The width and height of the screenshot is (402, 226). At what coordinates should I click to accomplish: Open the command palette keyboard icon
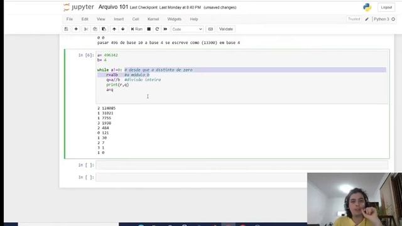210,29
